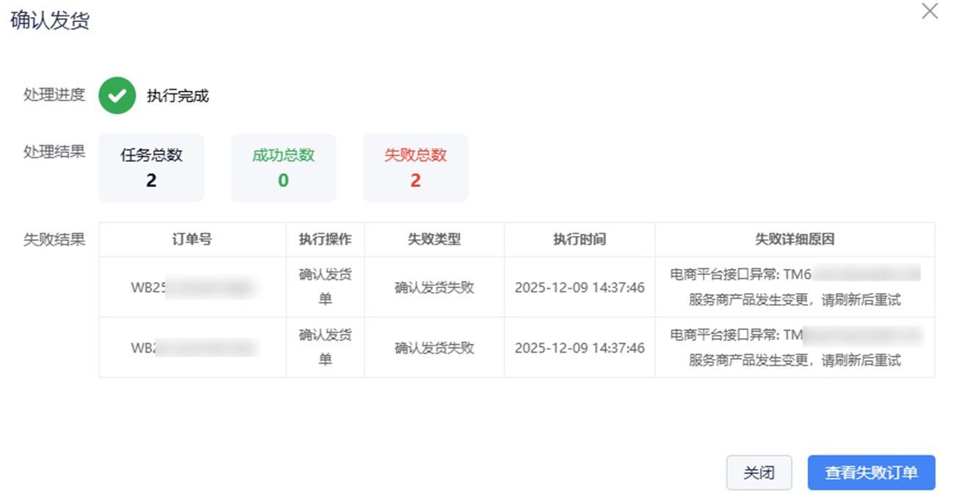Select the 成功总数 summary card
The width and height of the screenshot is (953, 497).
click(283, 168)
